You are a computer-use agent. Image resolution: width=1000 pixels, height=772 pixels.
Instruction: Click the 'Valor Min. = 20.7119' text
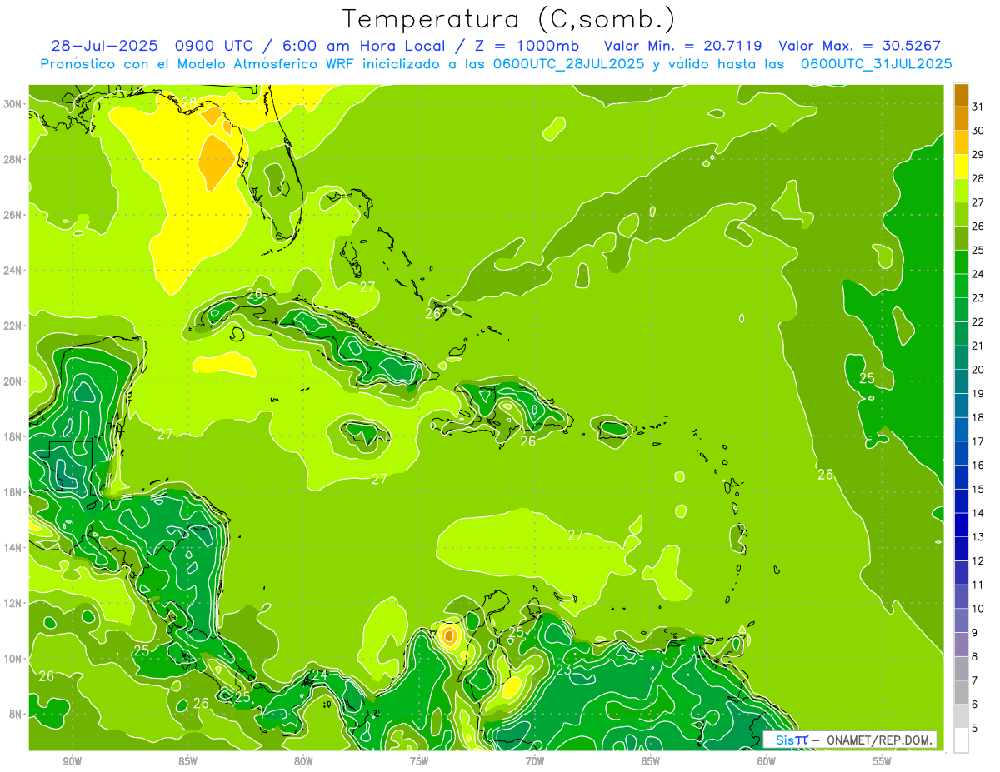pos(683,46)
